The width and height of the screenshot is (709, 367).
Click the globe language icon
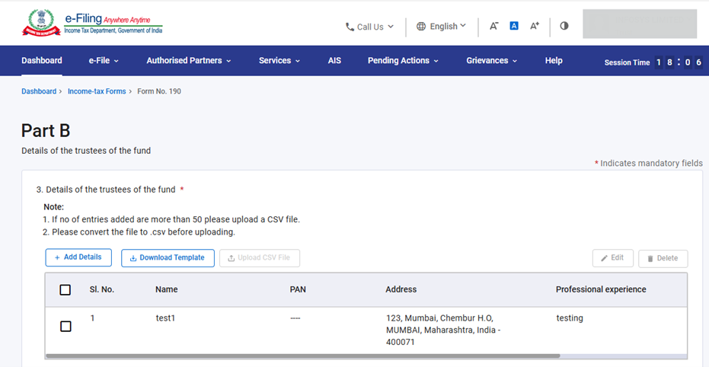421,27
